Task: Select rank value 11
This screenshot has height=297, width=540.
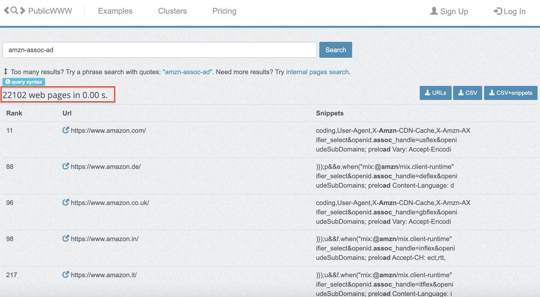Action: pyautogui.click(x=10, y=131)
